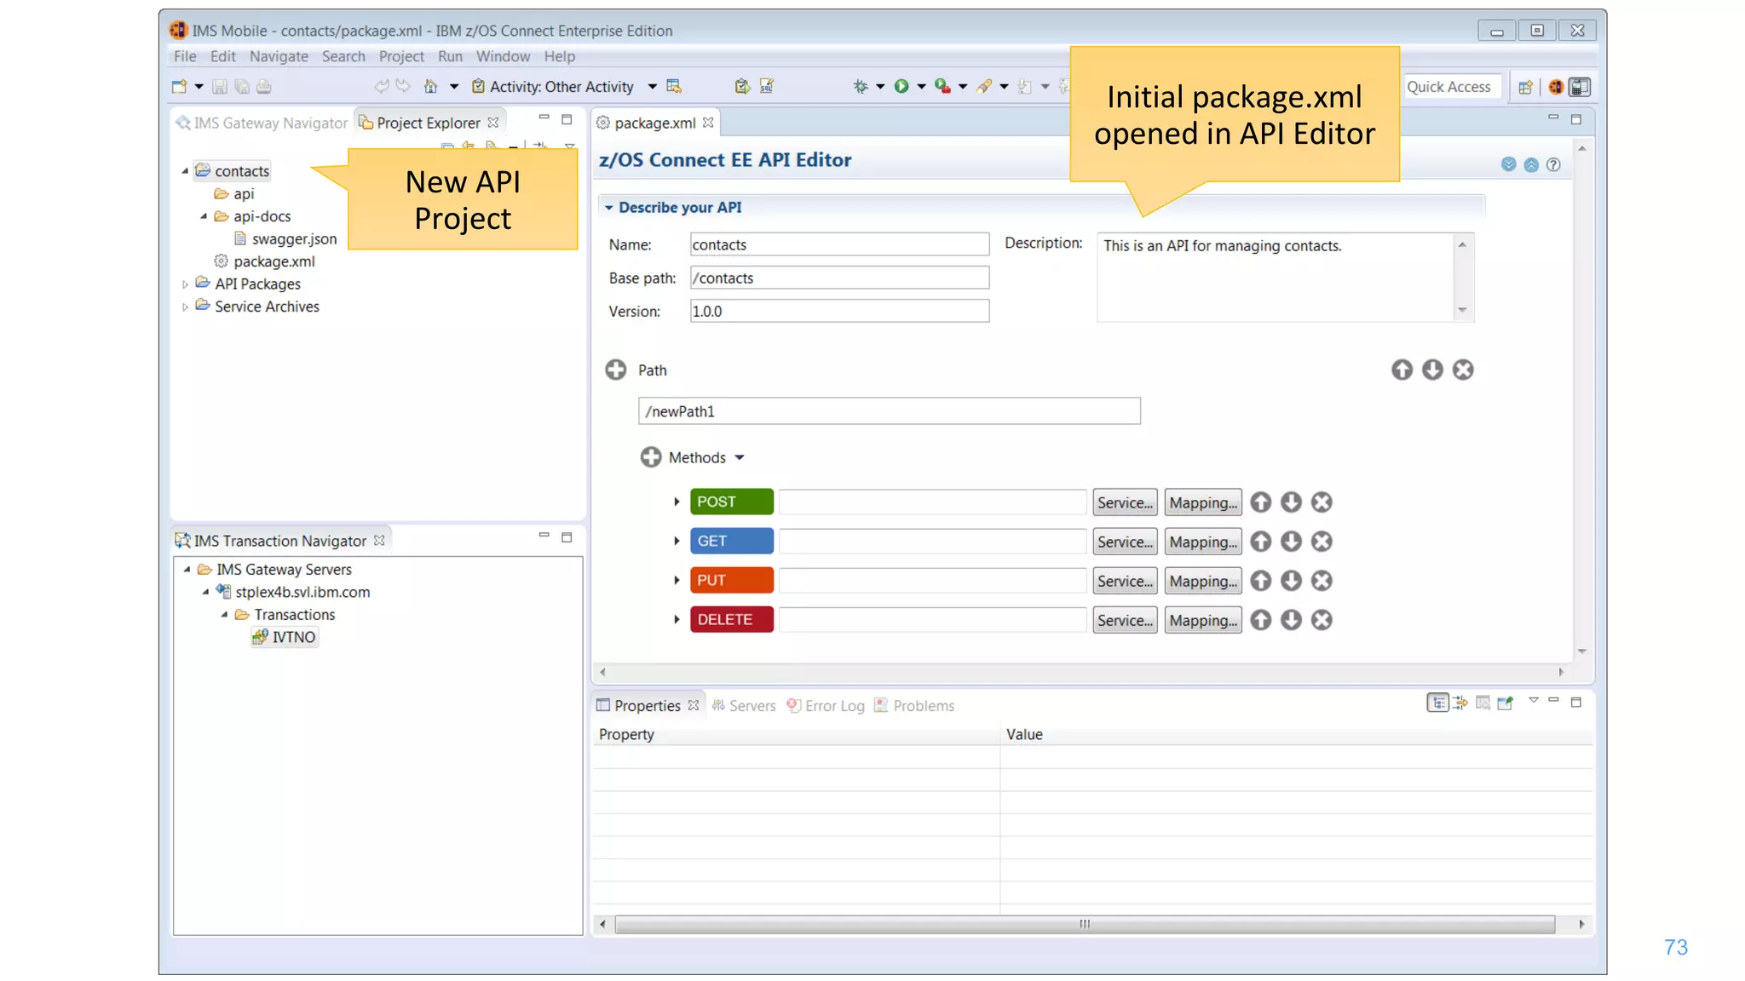This screenshot has width=1745, height=981.
Task: Click the Debug bug icon
Action: pyautogui.click(x=861, y=86)
